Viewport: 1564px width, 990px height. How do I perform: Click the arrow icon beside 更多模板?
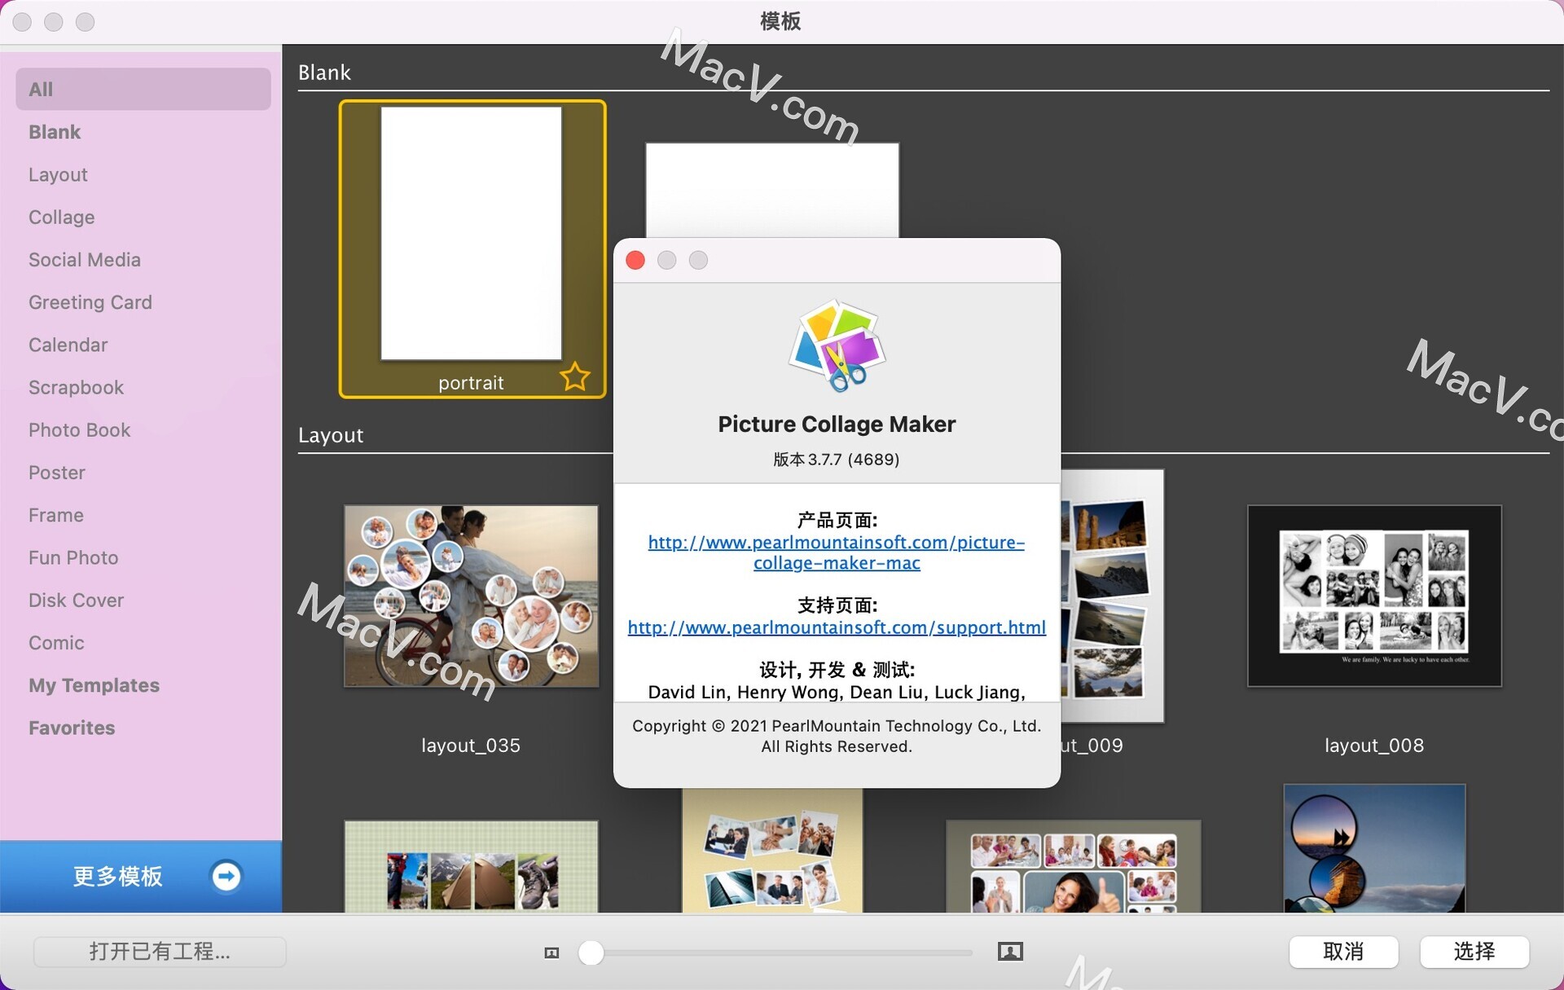(226, 876)
